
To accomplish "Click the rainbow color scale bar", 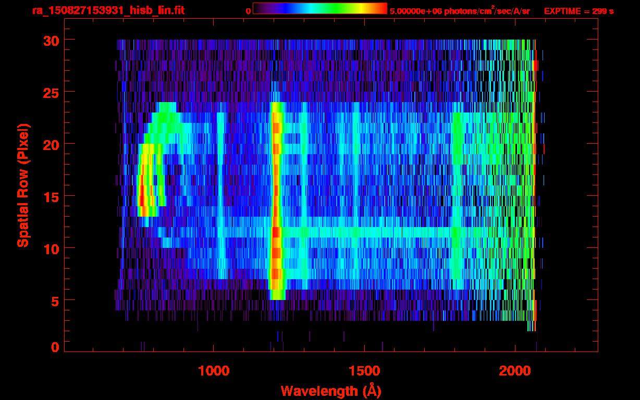I will (x=319, y=9).
